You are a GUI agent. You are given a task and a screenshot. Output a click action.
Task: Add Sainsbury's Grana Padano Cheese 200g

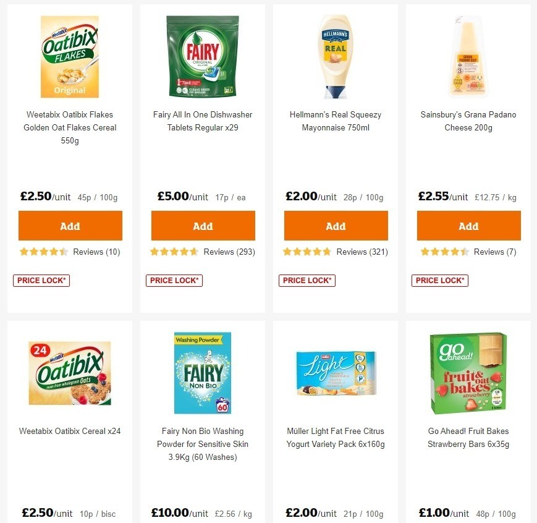click(x=468, y=225)
